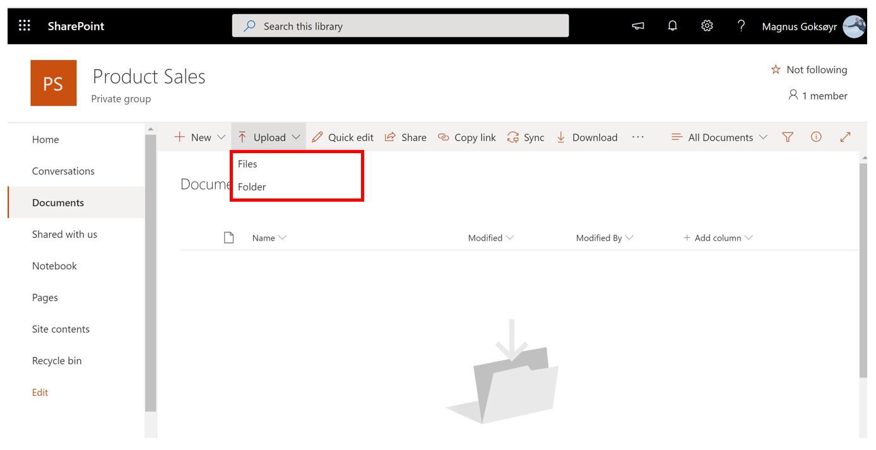Click the Edit link in the sidebar
The height and width of the screenshot is (450, 876).
(40, 393)
